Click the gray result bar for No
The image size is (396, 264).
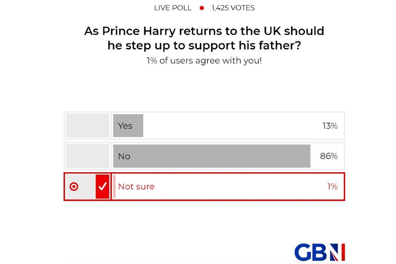click(x=210, y=156)
